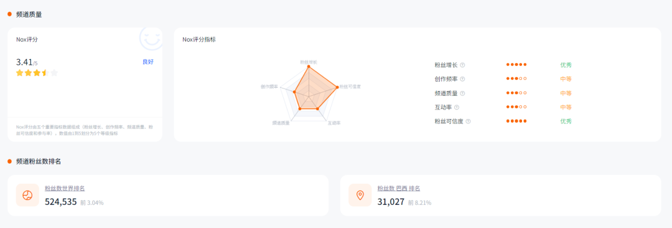Screen dimensions: 672x228
Task: Click the 良好 rating label
Action: [148, 62]
